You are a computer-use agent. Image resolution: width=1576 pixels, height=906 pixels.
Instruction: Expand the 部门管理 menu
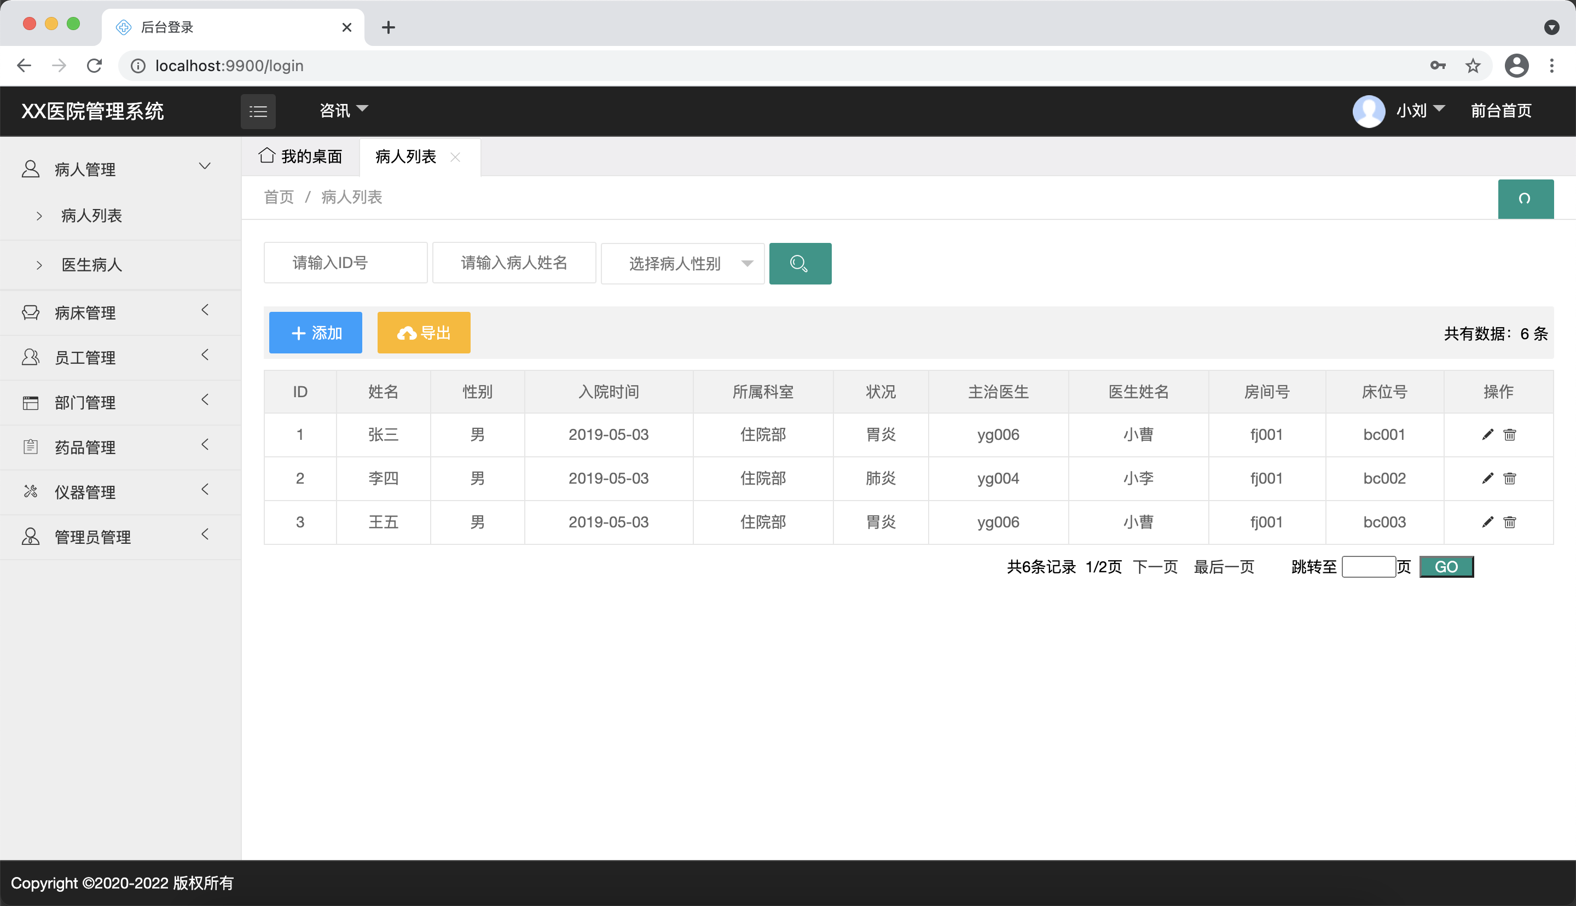click(x=205, y=399)
